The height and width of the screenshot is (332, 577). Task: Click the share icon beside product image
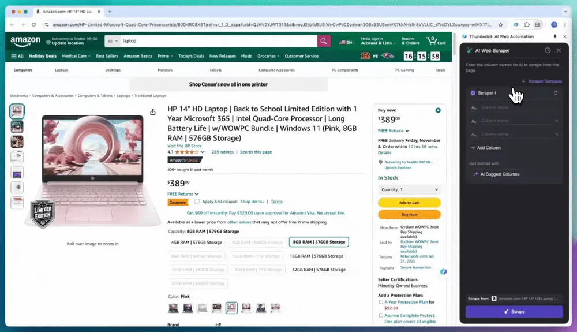click(x=153, y=112)
